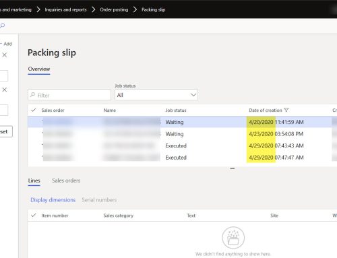Click the splitter handle below the grid
The height and width of the screenshot is (258, 337).
233,168
